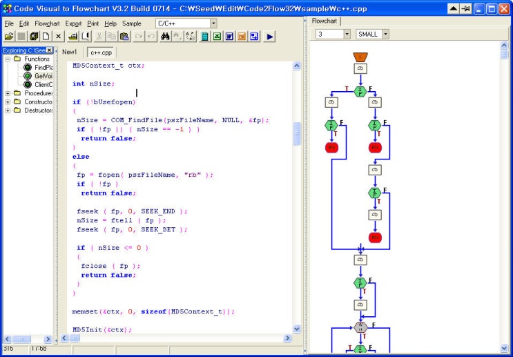Click the flowchart scroll-up arrow
The width and height of the screenshot is (513, 357).
[x=504, y=46]
